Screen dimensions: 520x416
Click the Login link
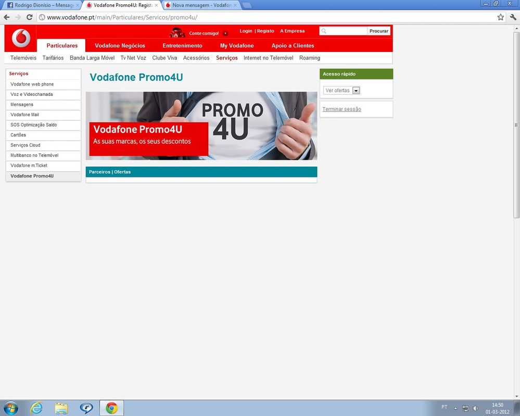pos(246,31)
